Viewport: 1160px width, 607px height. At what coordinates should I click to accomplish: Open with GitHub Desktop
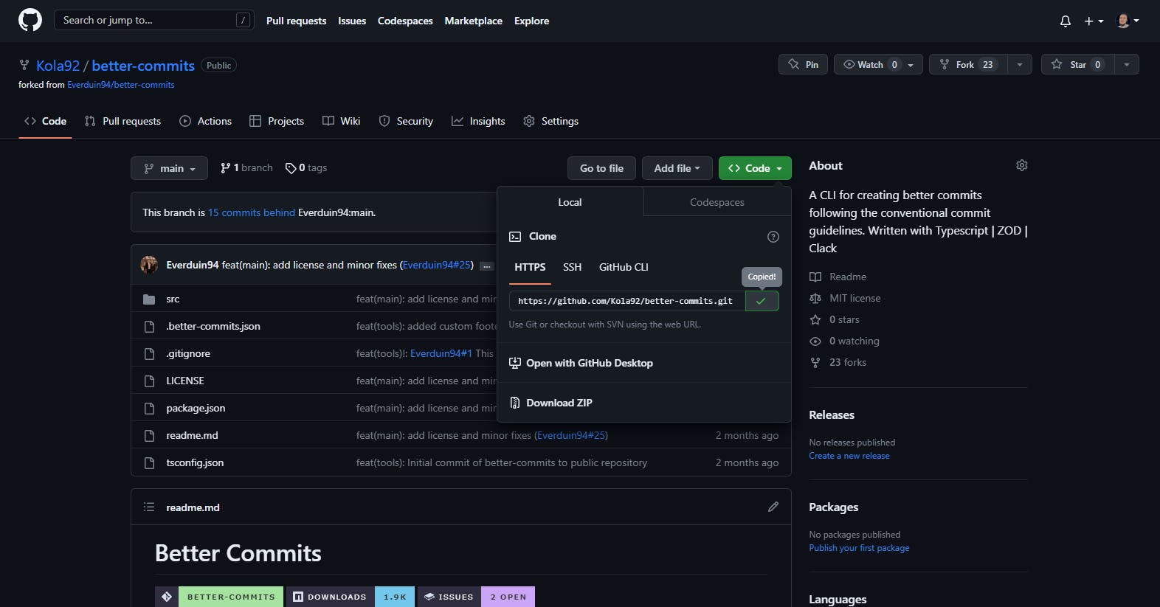pyautogui.click(x=581, y=363)
